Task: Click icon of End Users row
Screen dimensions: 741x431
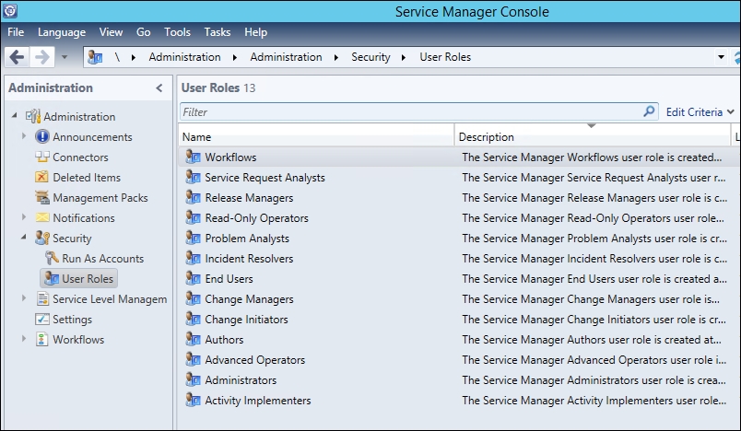Action: [193, 278]
